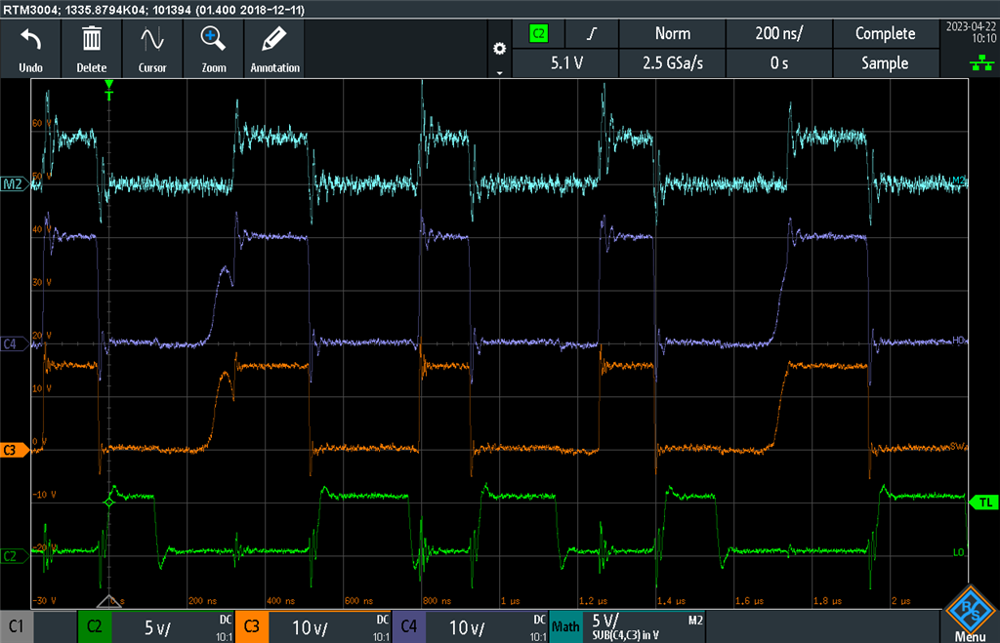
Task: Adjust the 5.1 V trigger level field
Action: [566, 63]
